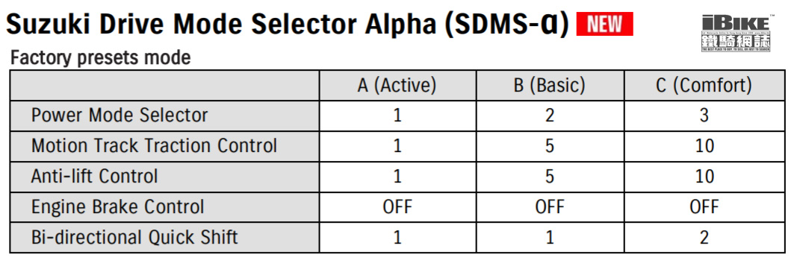Click the Power Mode Selector row label
797x272 pixels.
120,116
